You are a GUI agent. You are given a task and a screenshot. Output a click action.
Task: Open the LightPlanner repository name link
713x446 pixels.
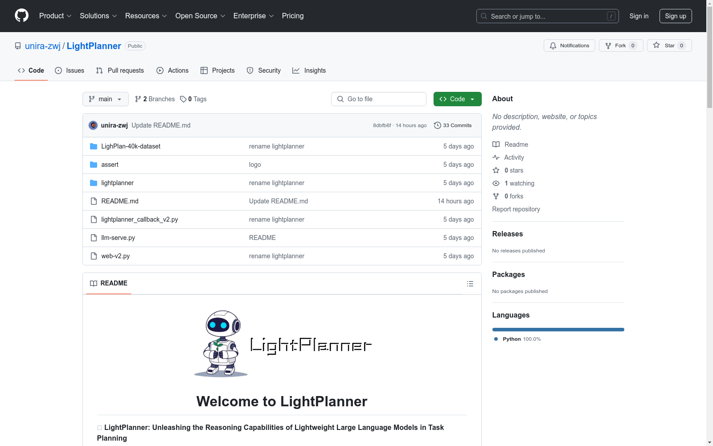94,46
